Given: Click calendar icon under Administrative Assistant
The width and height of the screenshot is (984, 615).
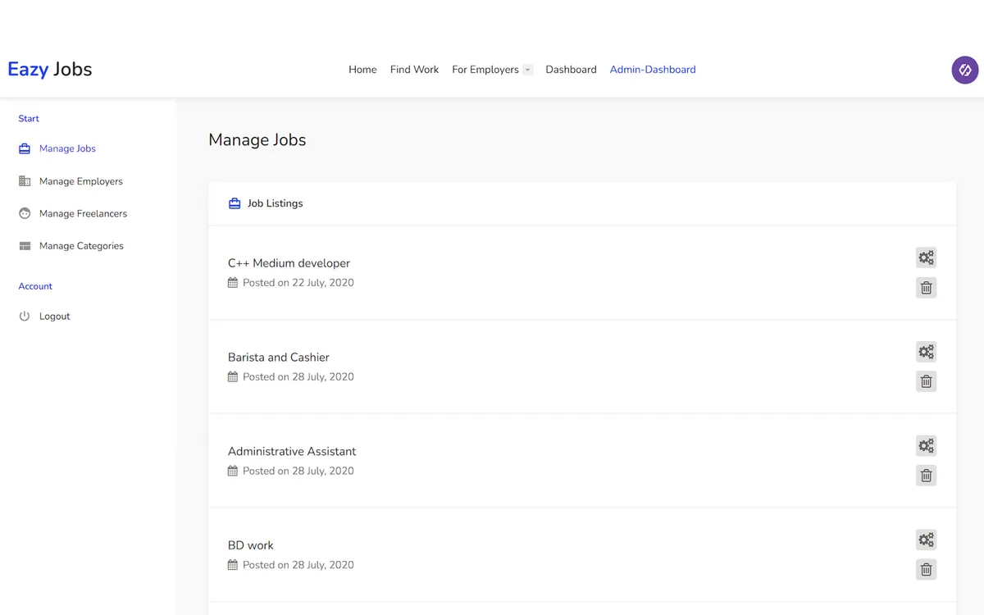Looking at the screenshot, I should [x=233, y=471].
